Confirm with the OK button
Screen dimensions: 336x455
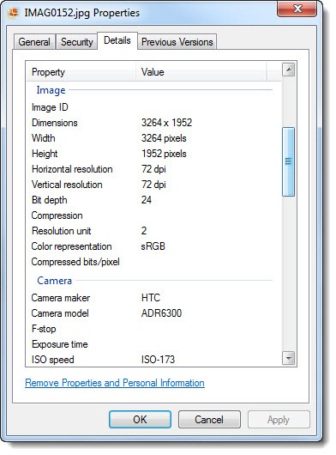click(140, 419)
